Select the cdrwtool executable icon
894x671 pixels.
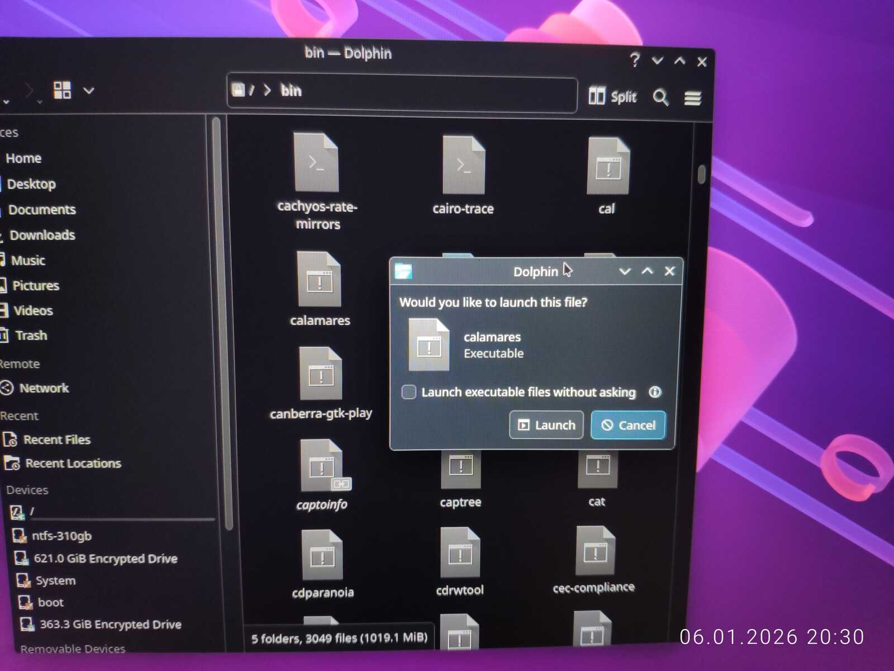460,552
